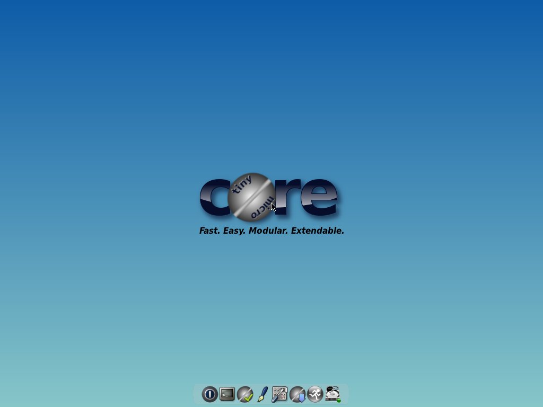543x407 pixels.
Task: Launch the Editor pen icon
Action: (x=262, y=394)
